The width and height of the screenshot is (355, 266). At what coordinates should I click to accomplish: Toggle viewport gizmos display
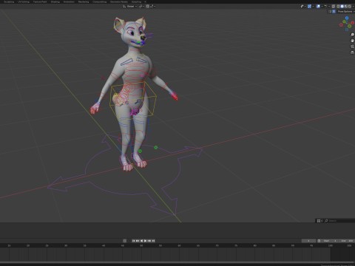point(309,7)
